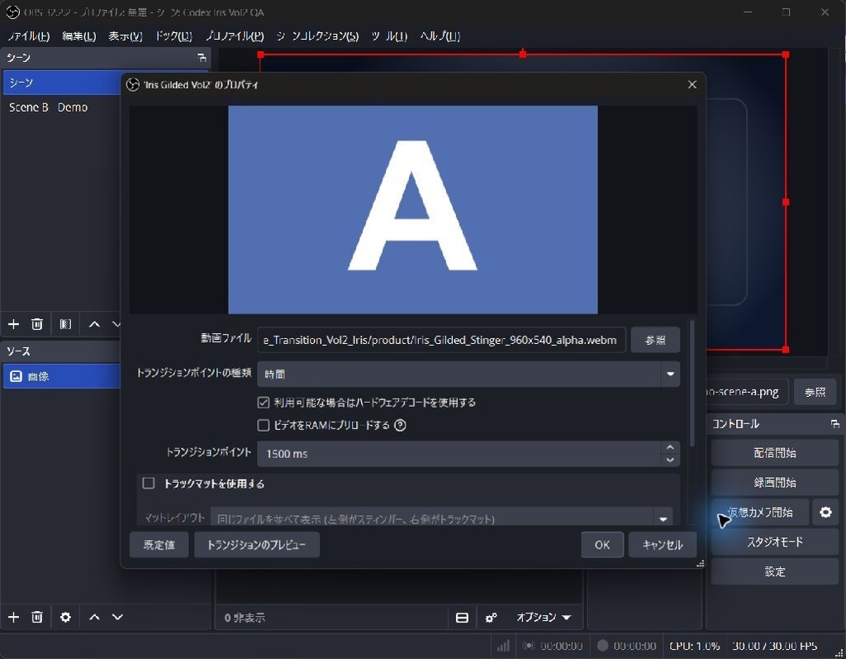Open source properties gear icon
The width and height of the screenshot is (846, 659).
tap(65, 617)
